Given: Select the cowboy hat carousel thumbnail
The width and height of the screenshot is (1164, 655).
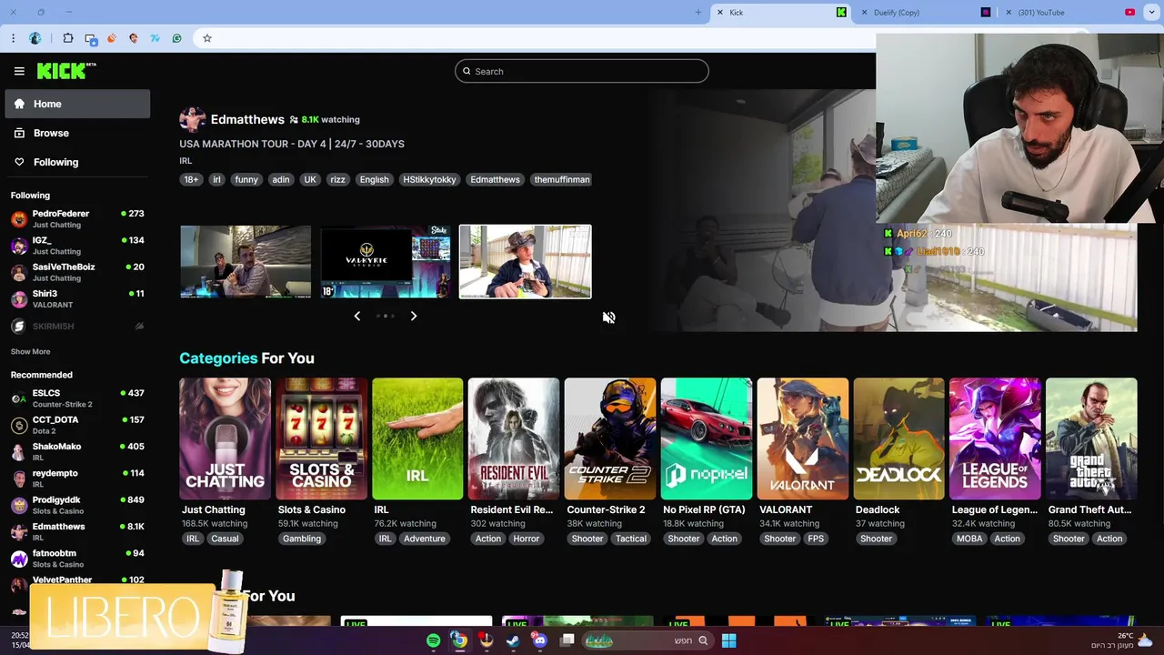Looking at the screenshot, I should coord(526,262).
